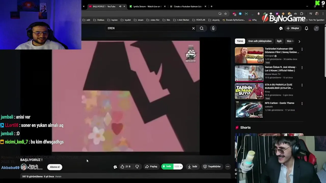
Task: Open the Chrome profile avatar in toolbar
Action: (317, 14)
